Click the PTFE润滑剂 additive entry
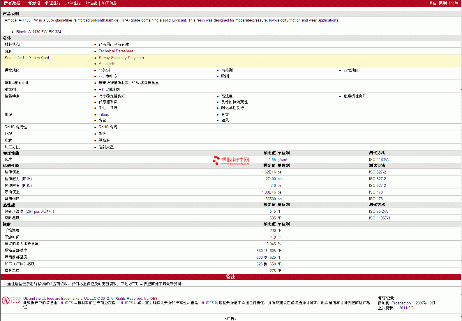The width and height of the screenshot is (462, 321). [109, 90]
